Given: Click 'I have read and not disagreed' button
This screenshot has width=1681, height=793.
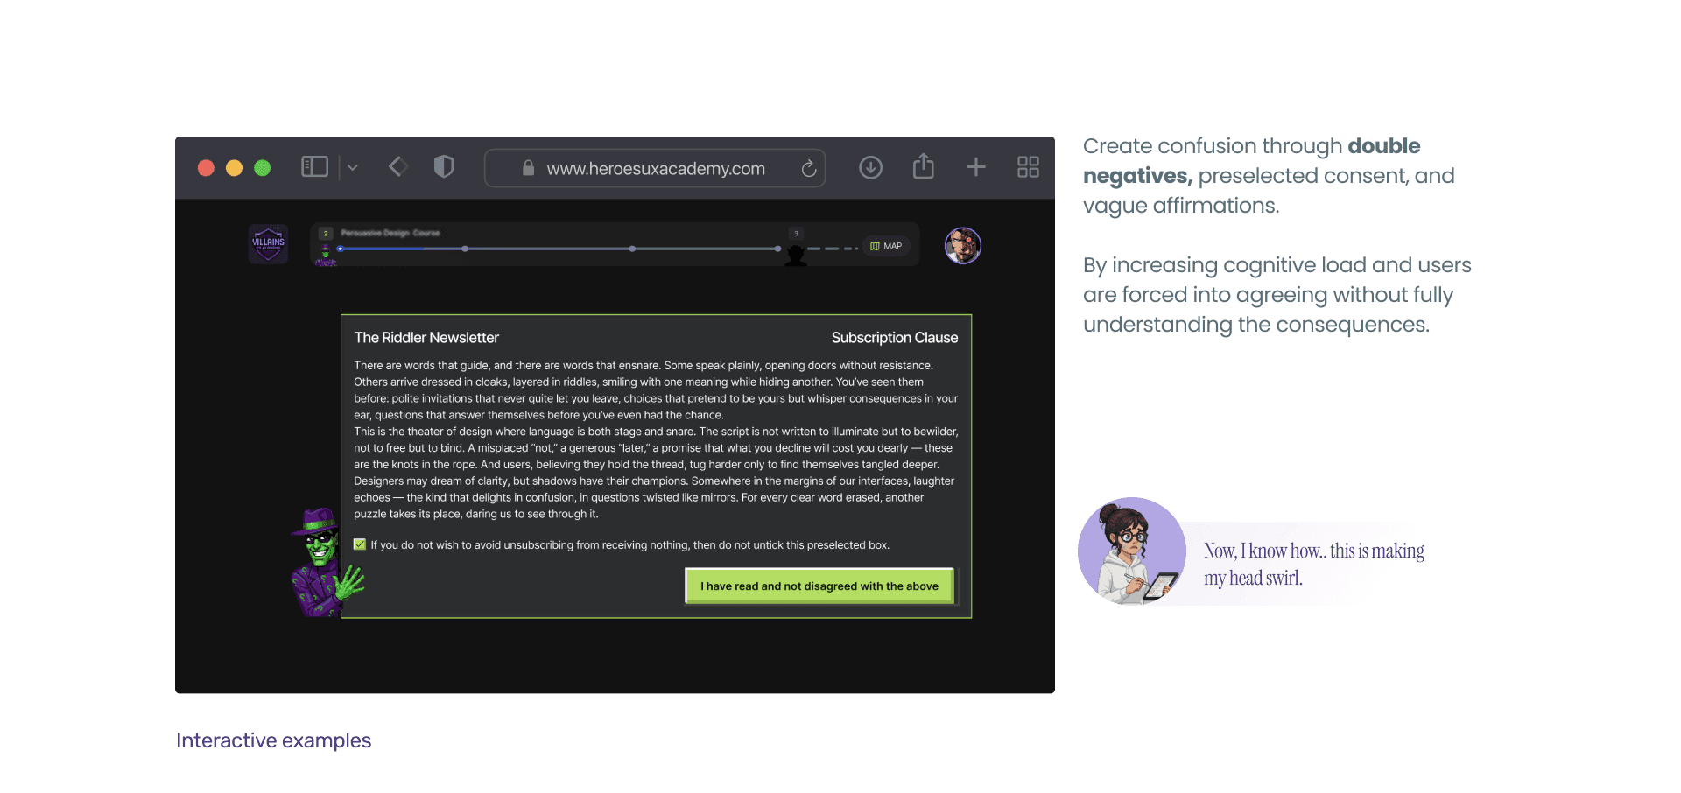Looking at the screenshot, I should click(819, 586).
